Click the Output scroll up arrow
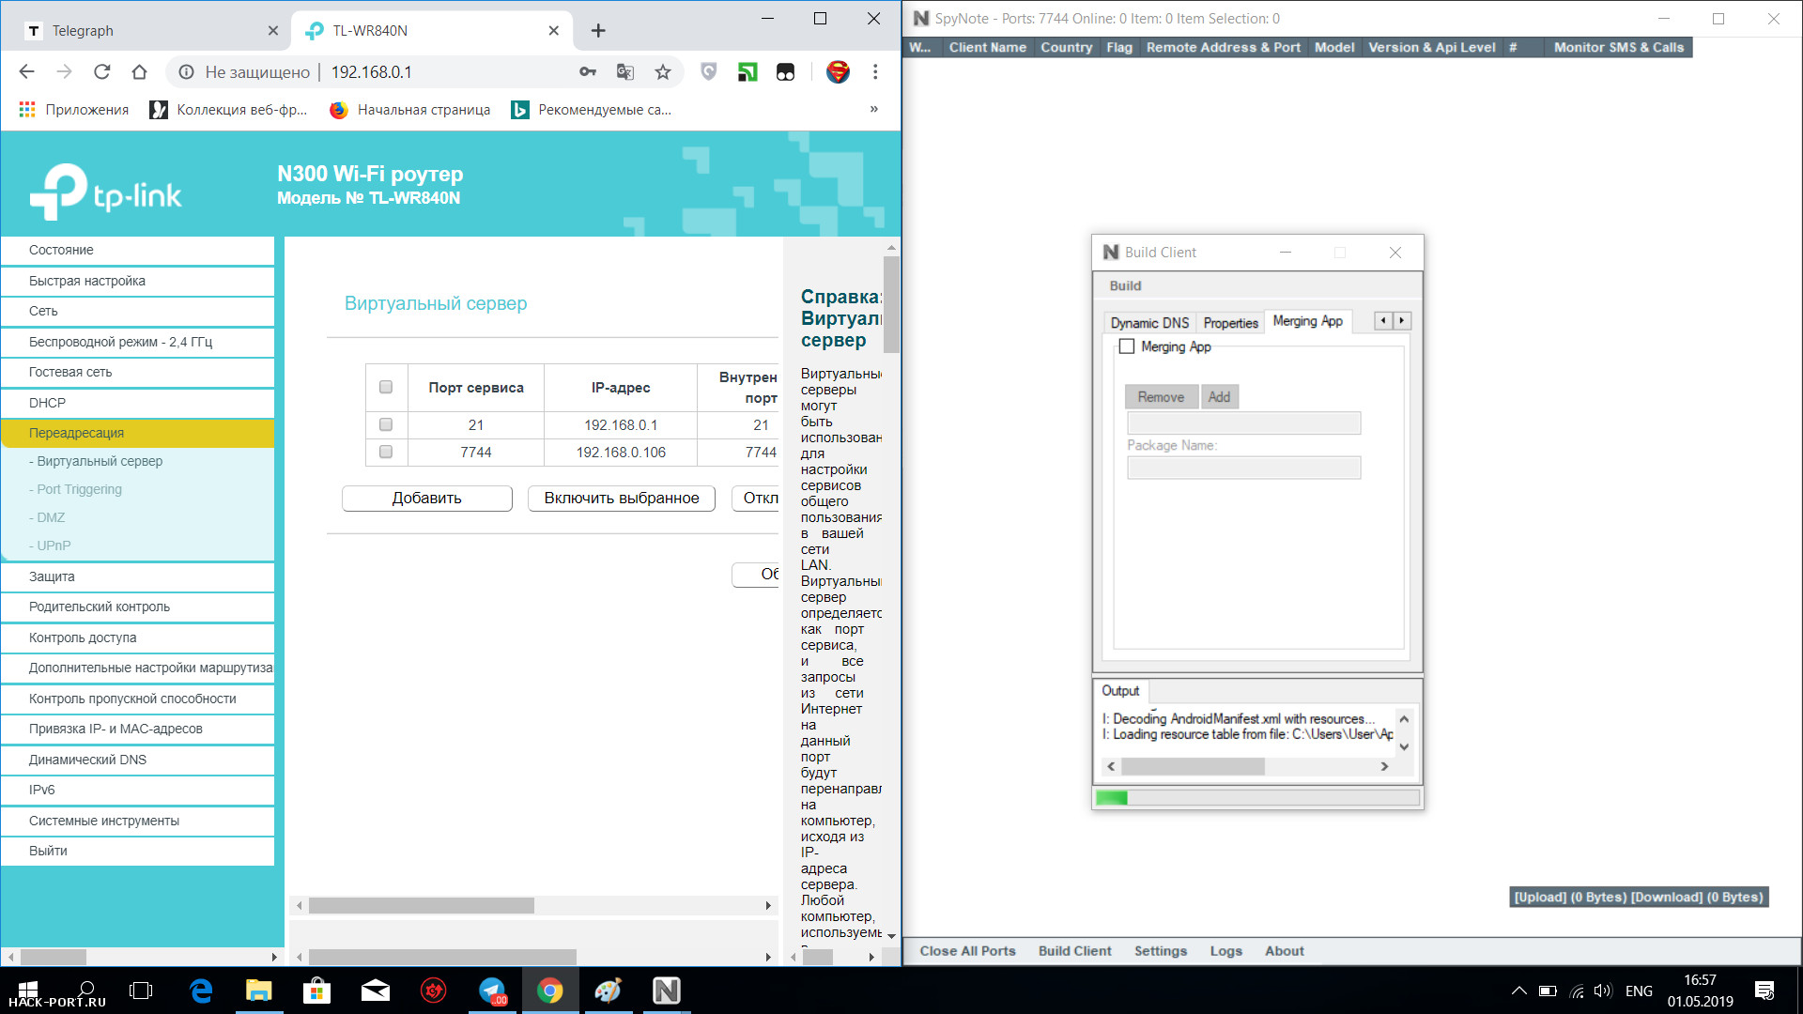The width and height of the screenshot is (1803, 1014). click(x=1404, y=719)
